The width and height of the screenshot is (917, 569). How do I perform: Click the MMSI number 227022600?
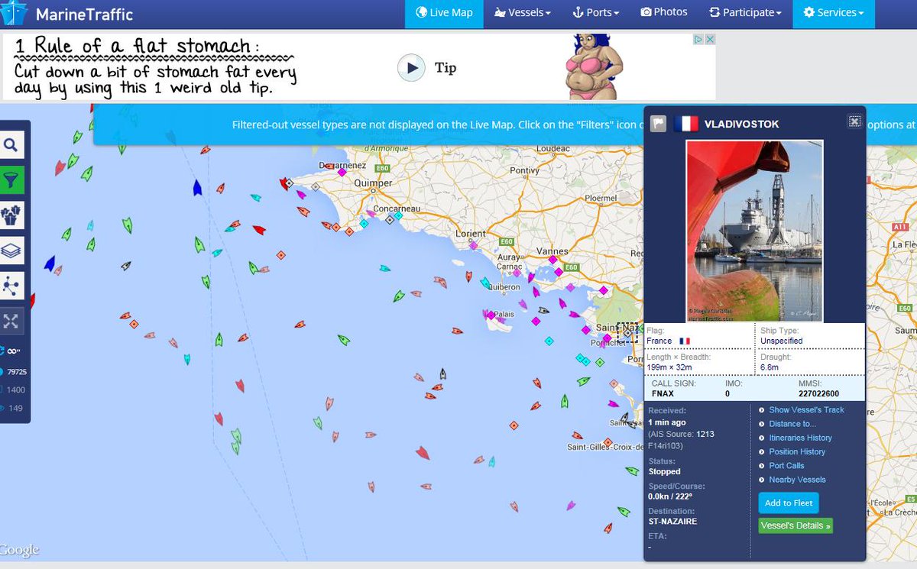[x=819, y=393]
